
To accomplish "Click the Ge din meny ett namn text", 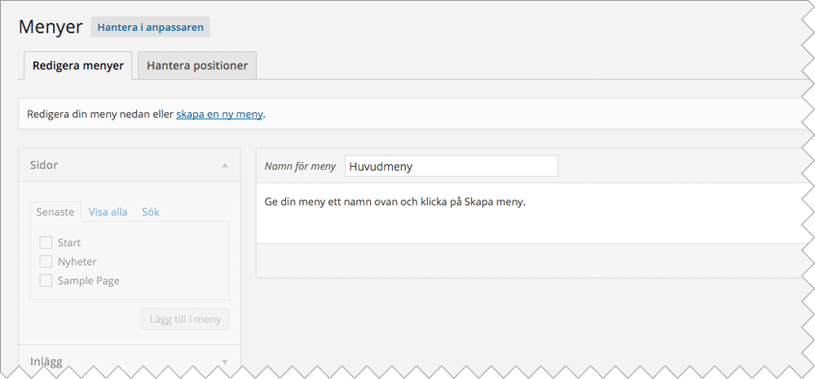I will click(395, 202).
